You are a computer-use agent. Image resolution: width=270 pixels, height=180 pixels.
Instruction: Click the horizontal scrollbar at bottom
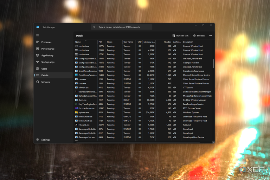[x=138, y=142]
